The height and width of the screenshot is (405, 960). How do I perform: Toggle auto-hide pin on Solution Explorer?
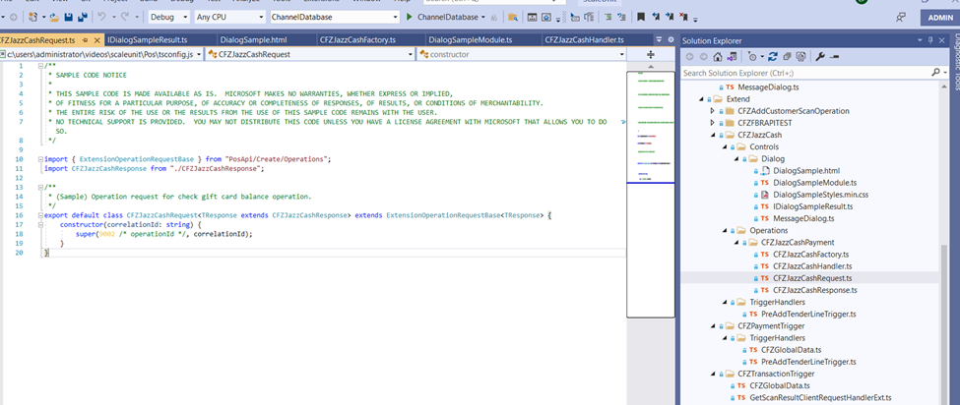(x=930, y=40)
